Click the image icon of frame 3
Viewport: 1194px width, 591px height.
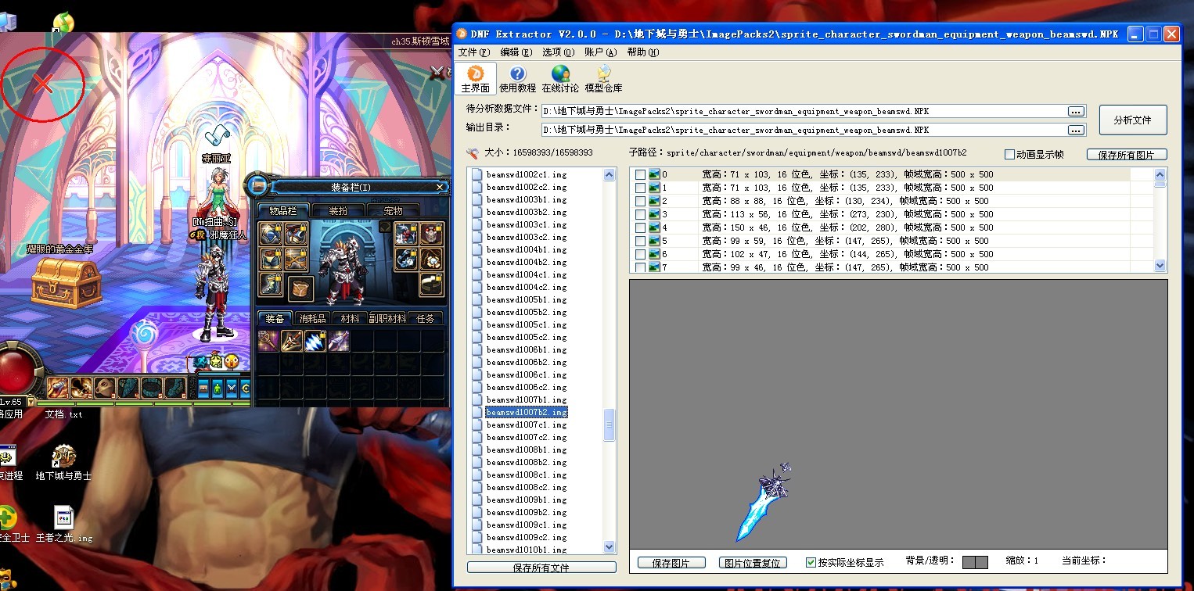(654, 214)
